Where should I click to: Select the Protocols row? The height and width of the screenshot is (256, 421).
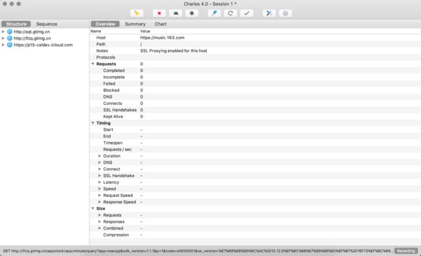(255, 58)
